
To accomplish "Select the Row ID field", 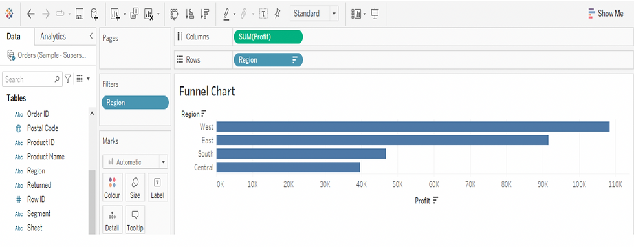I will pyautogui.click(x=36, y=199).
